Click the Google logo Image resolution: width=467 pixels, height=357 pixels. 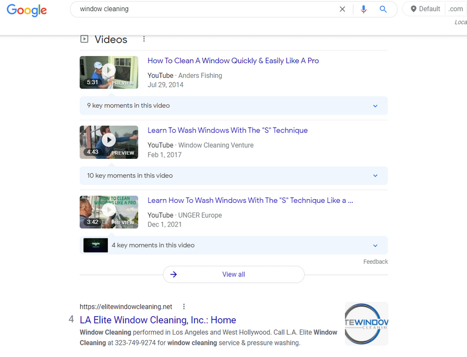tap(27, 10)
